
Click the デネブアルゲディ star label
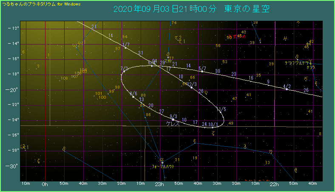300,63
